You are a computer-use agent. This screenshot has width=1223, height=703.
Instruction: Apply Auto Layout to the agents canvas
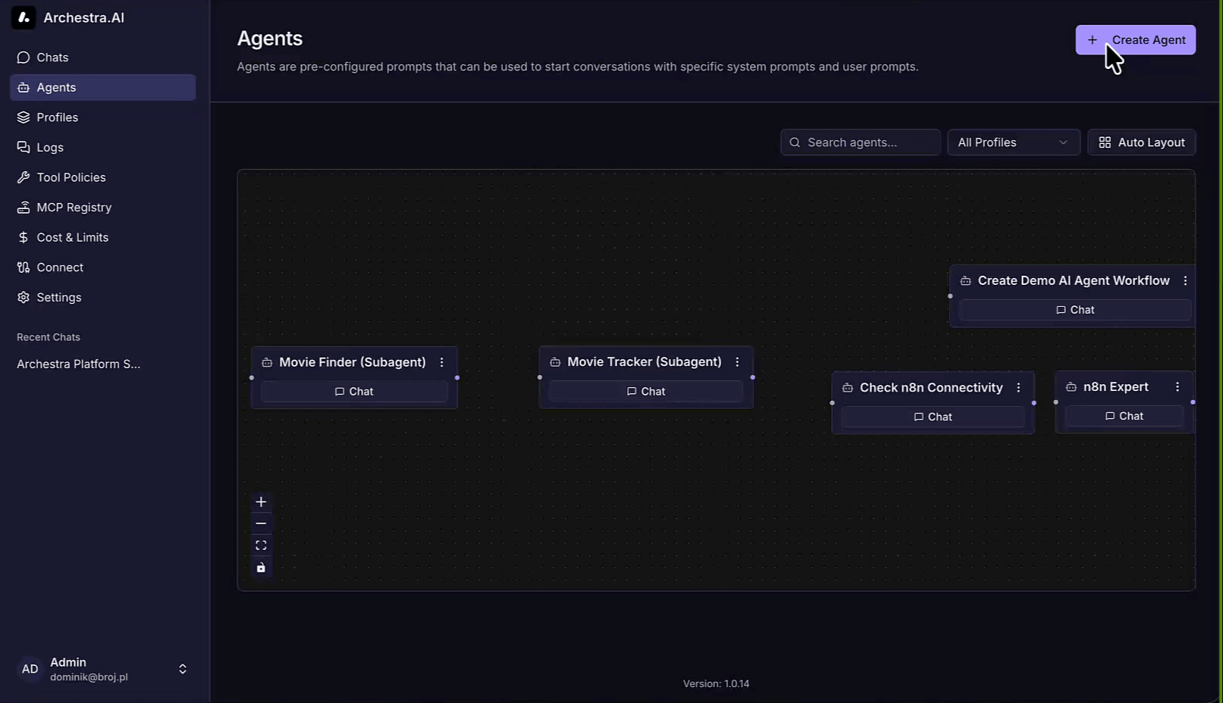tap(1141, 142)
